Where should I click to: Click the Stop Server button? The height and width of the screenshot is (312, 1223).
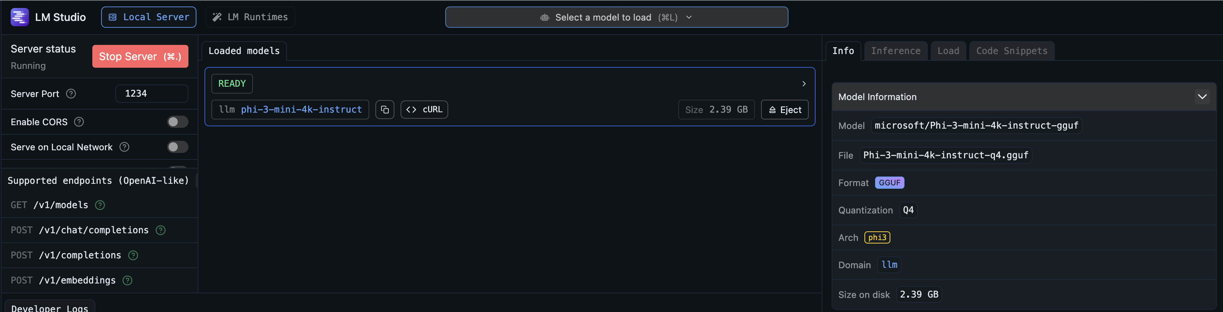tap(140, 56)
